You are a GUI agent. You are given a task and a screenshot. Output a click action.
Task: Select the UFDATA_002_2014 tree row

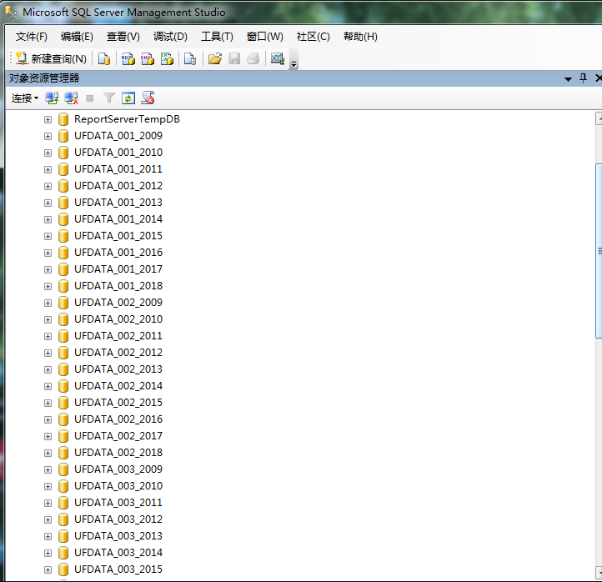[118, 386]
